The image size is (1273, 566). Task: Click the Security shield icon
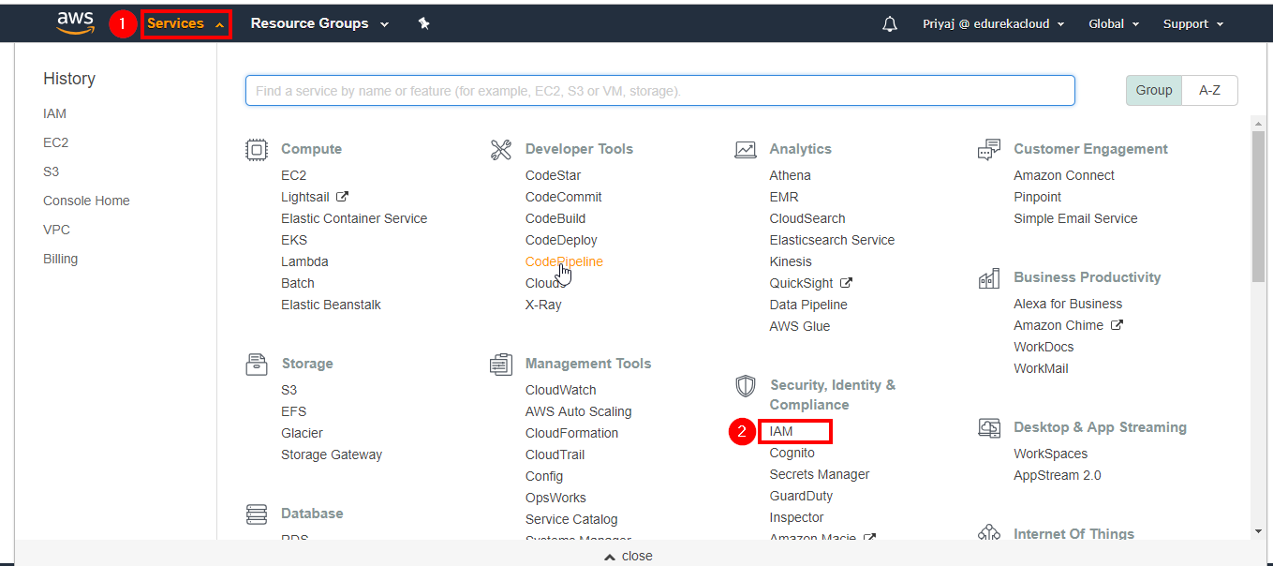pos(746,385)
